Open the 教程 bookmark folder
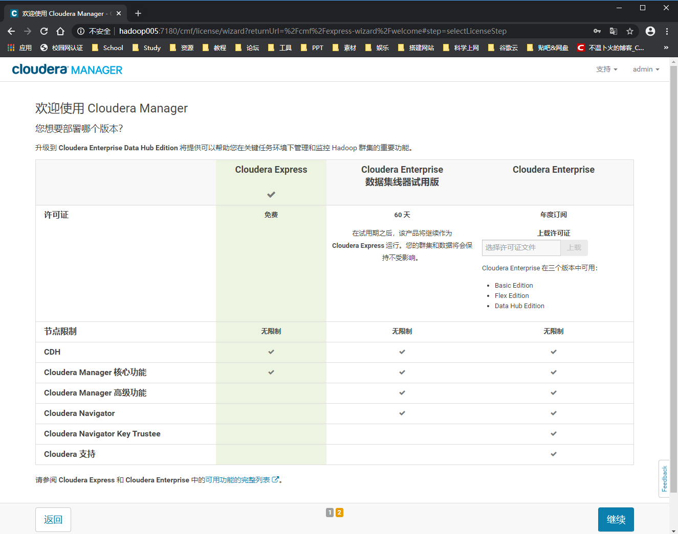678x534 pixels. [x=214, y=48]
